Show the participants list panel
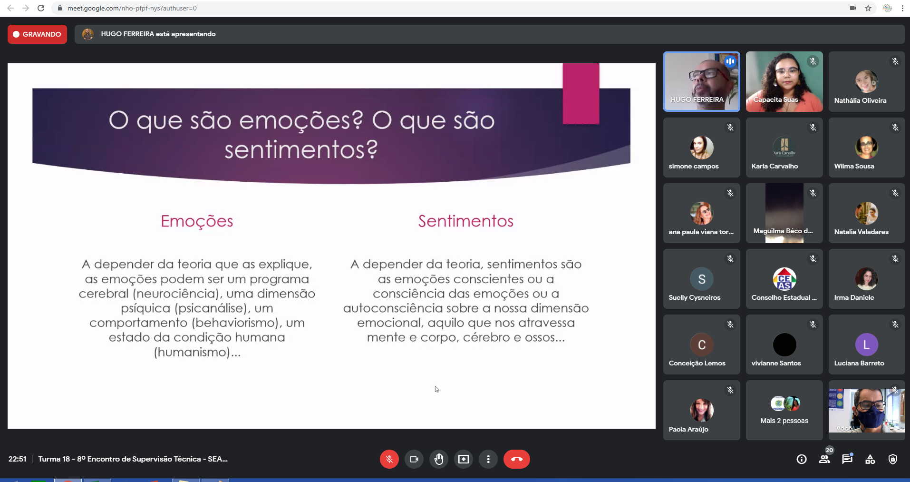910x482 pixels. [x=824, y=459]
